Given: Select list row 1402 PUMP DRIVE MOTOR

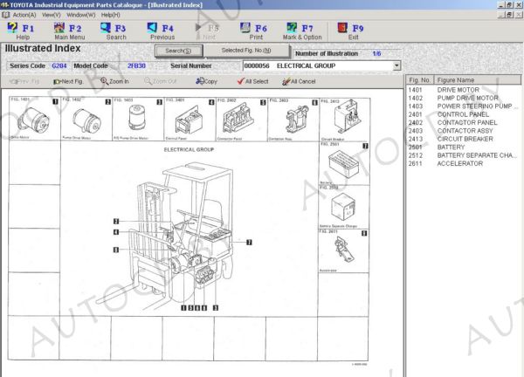Looking at the screenshot, I should [463, 98].
